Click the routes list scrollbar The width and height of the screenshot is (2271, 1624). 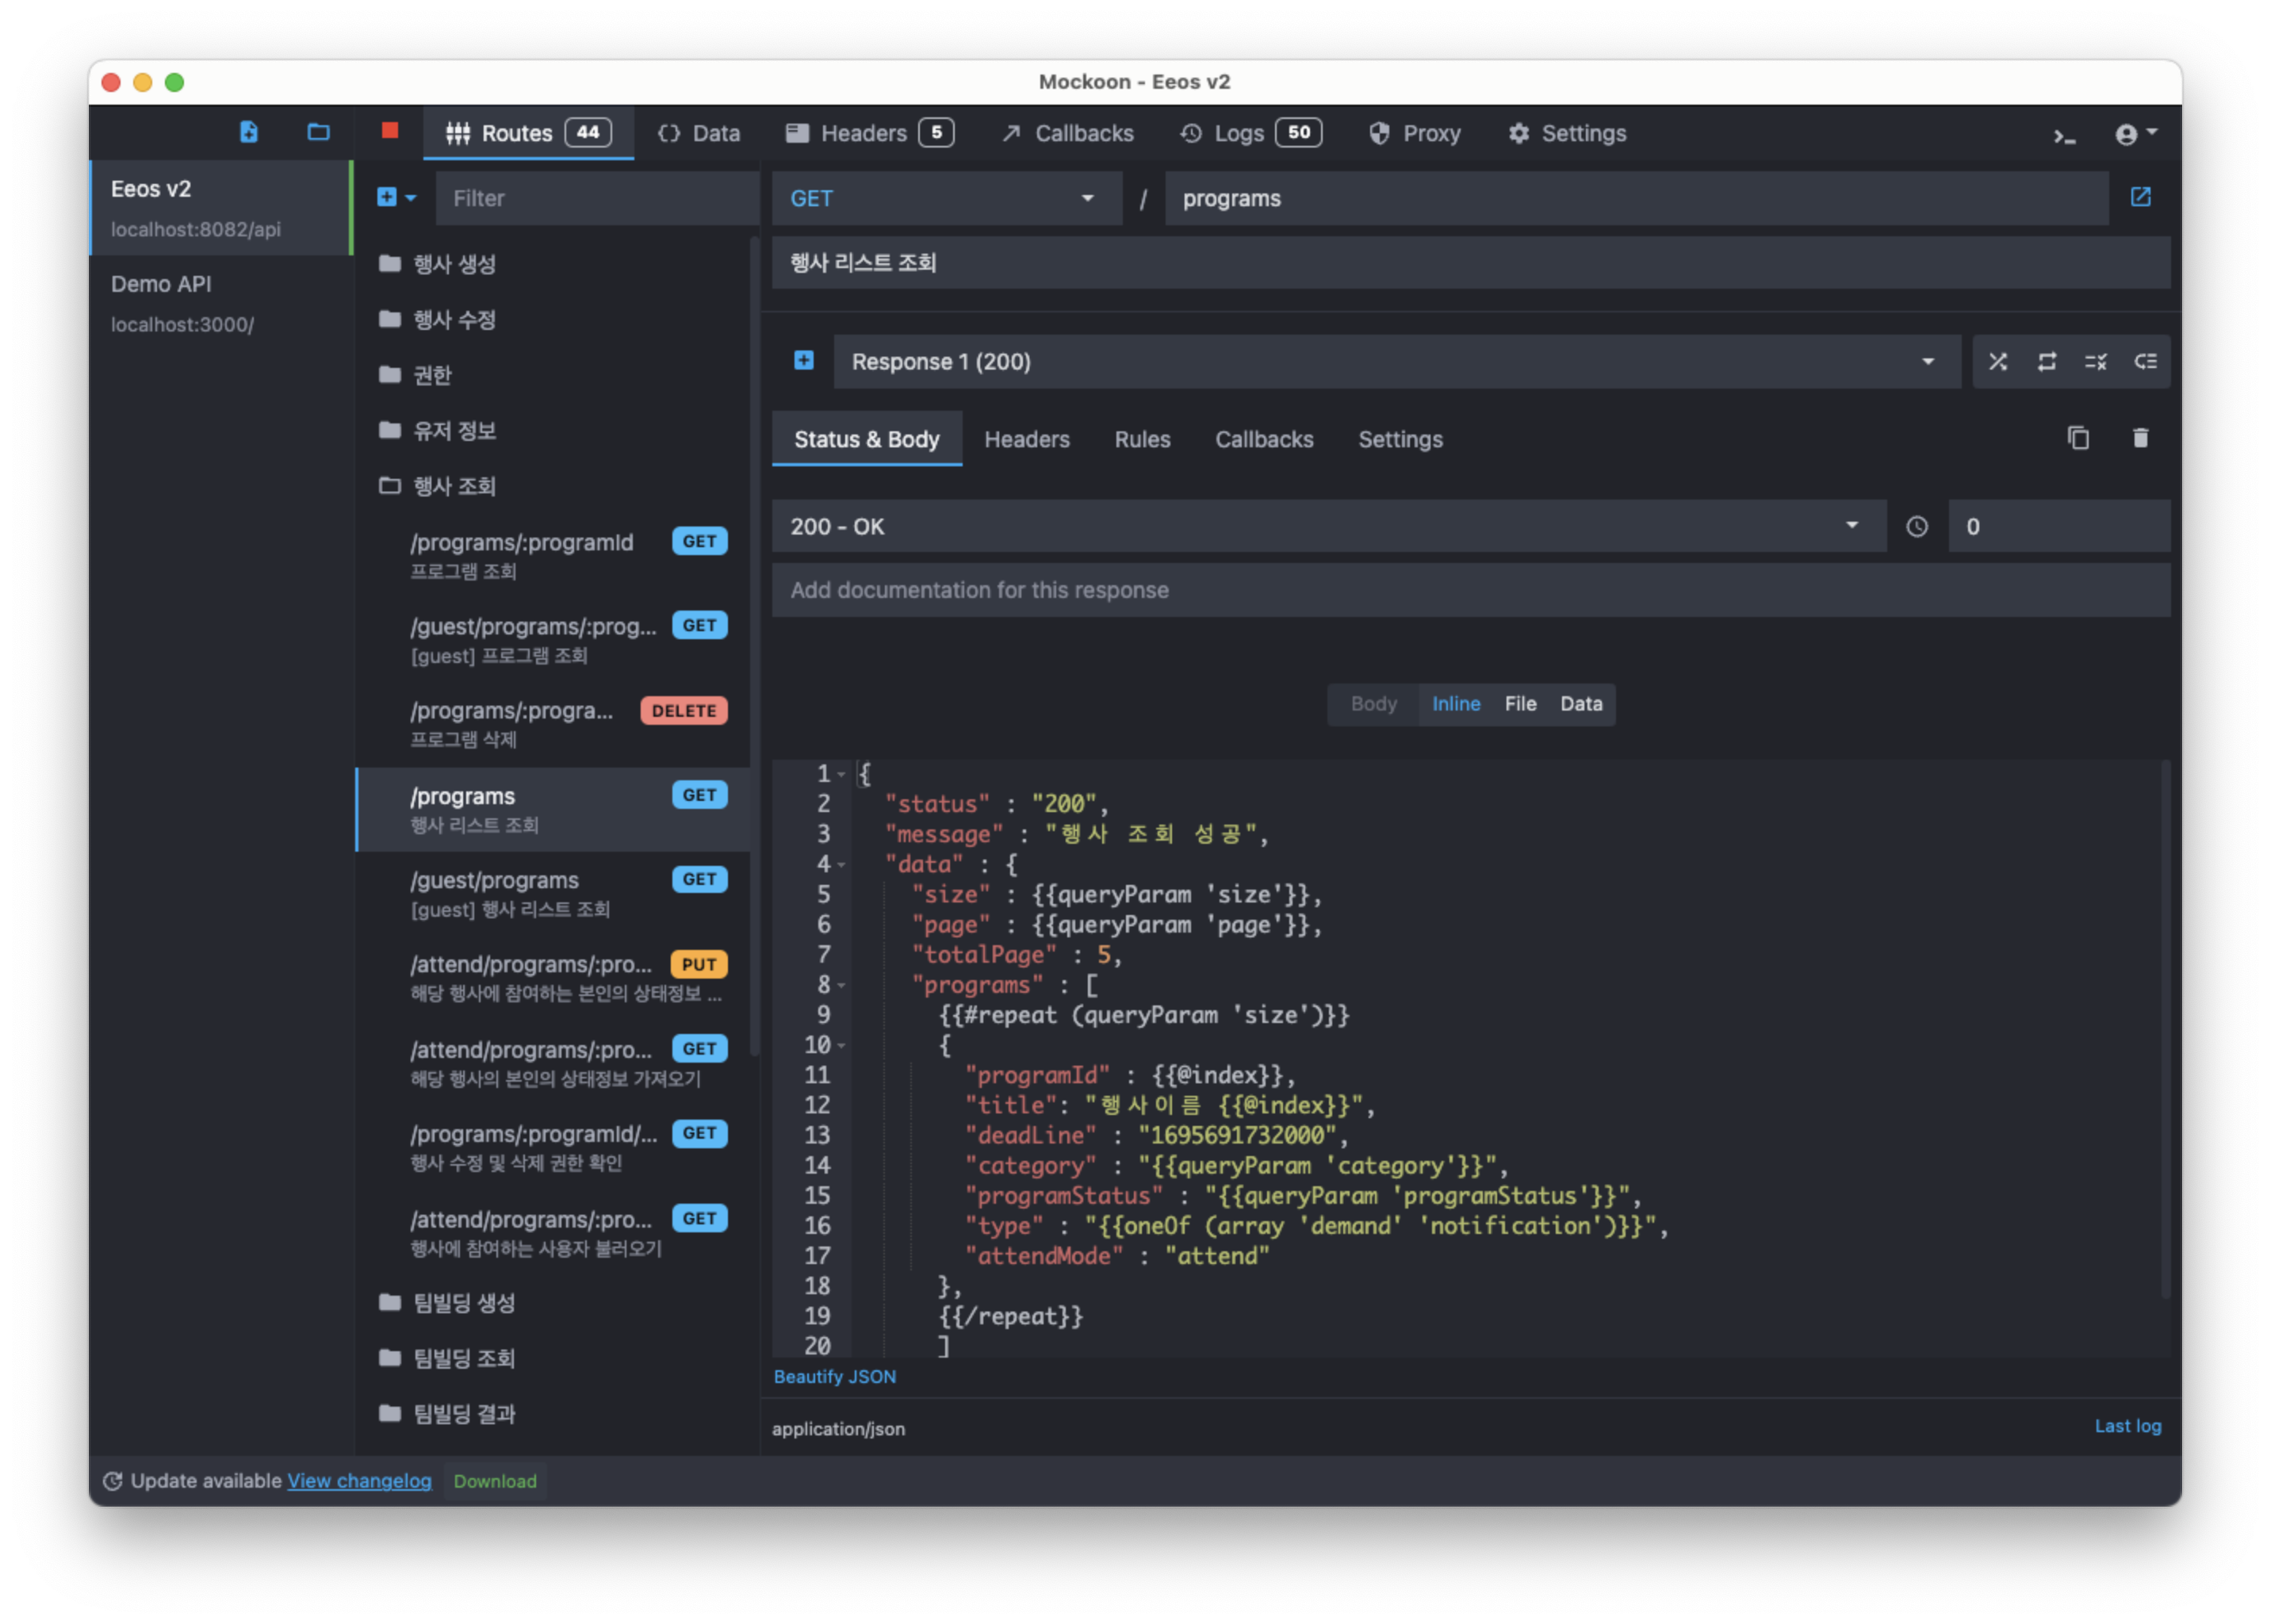[x=754, y=647]
